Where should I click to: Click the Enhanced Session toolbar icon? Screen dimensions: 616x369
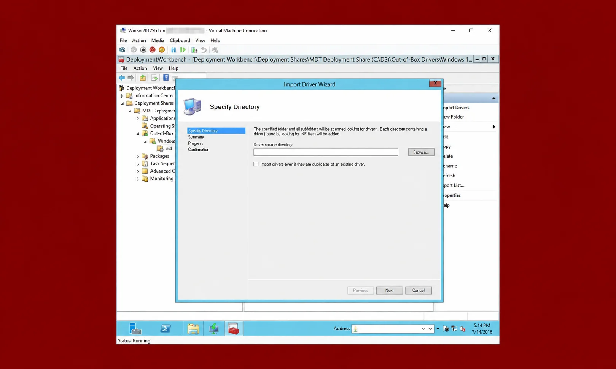point(215,50)
